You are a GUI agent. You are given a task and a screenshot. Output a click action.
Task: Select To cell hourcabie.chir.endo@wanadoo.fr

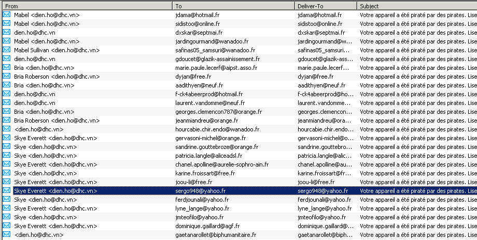pos(217,129)
